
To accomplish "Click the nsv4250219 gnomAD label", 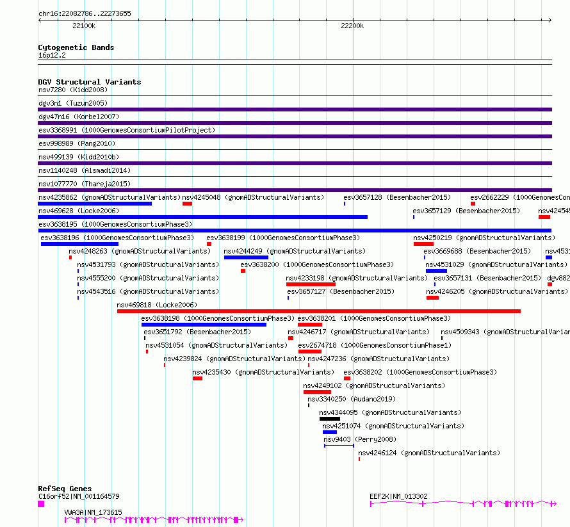I will pyautogui.click(x=484, y=238).
